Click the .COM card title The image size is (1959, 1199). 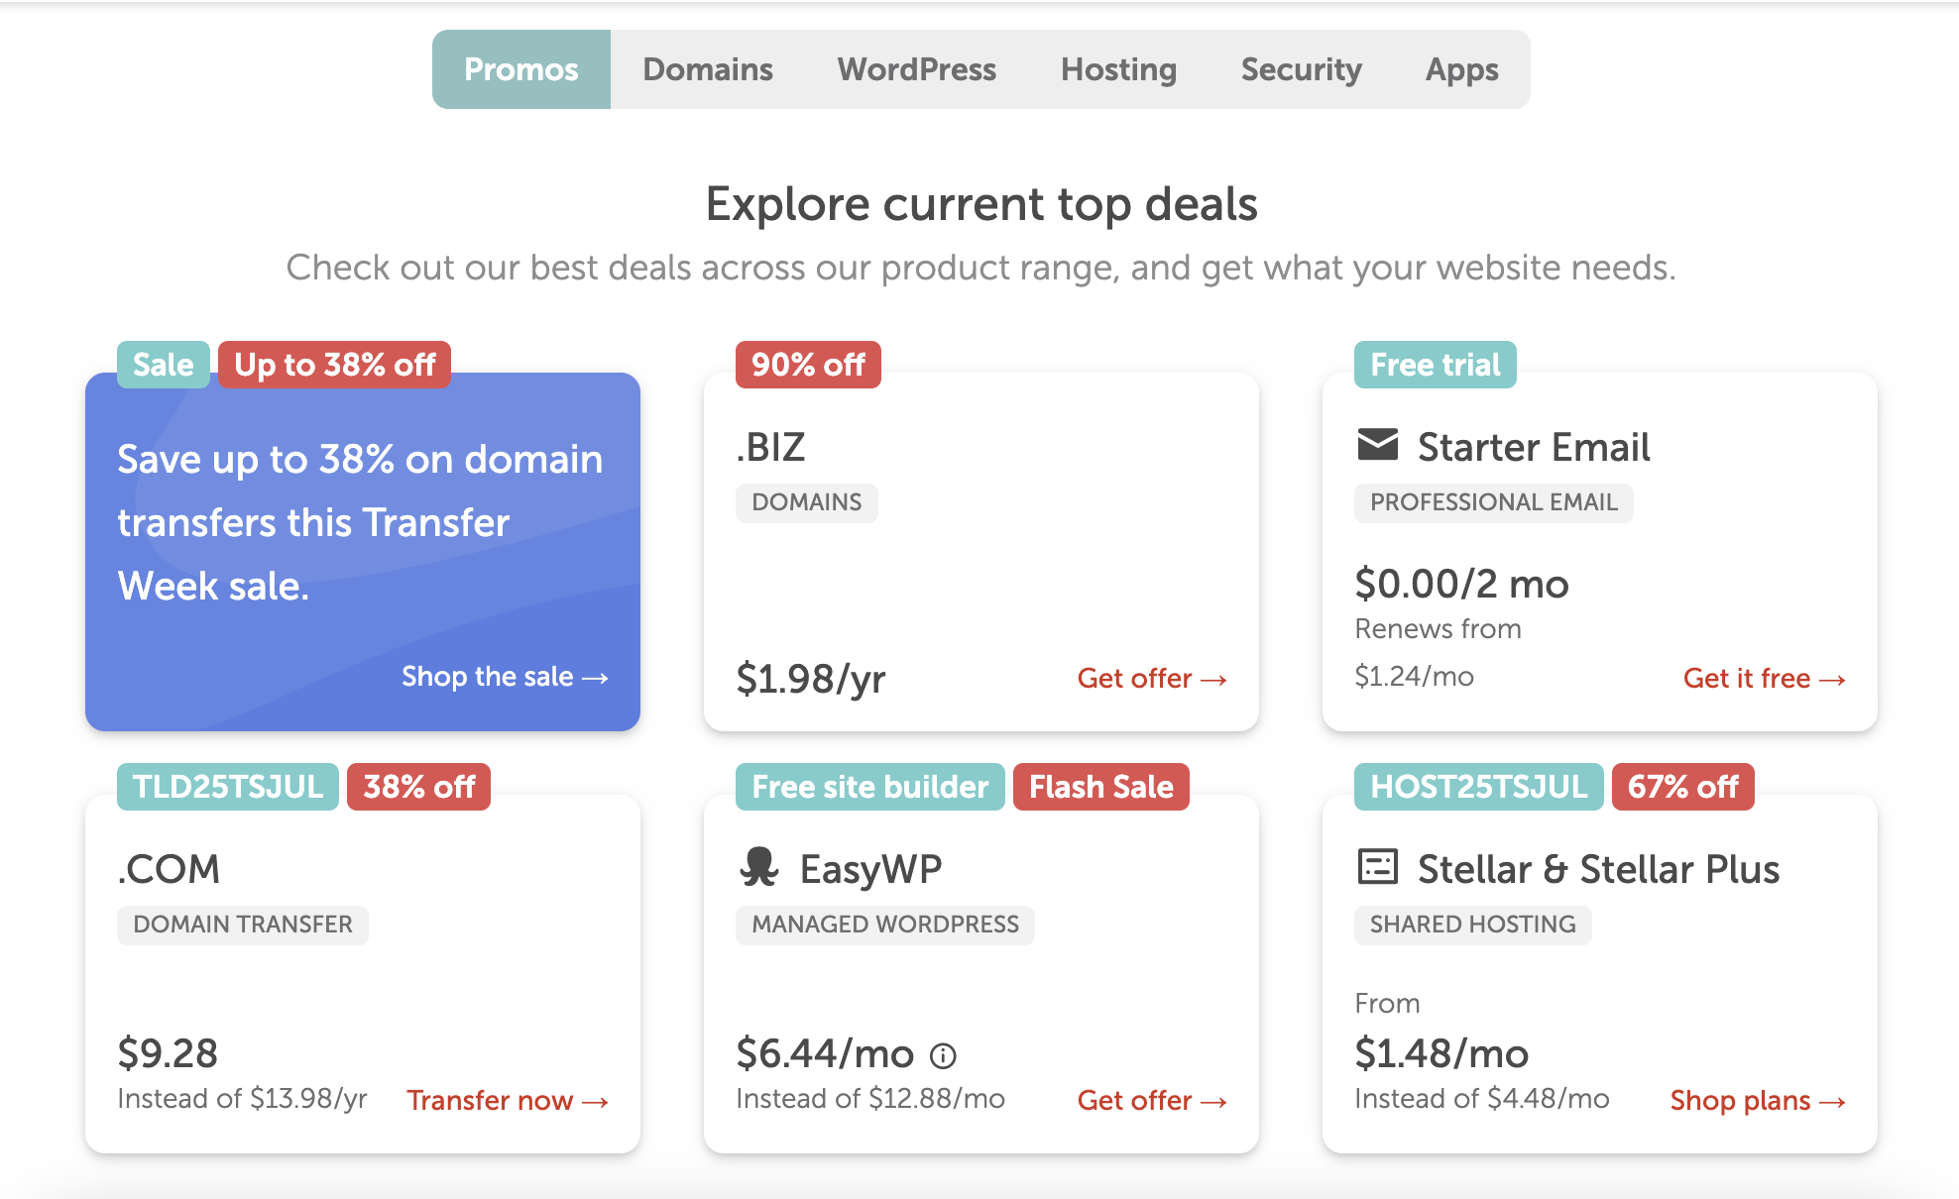pos(169,870)
